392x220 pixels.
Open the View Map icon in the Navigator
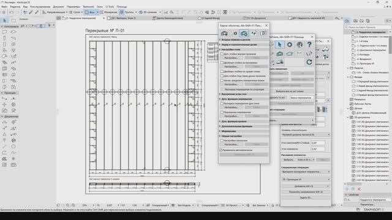[x=355, y=21]
